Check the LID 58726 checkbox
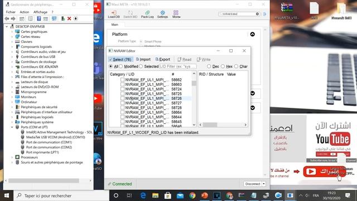The image size is (357, 201). coord(122,98)
